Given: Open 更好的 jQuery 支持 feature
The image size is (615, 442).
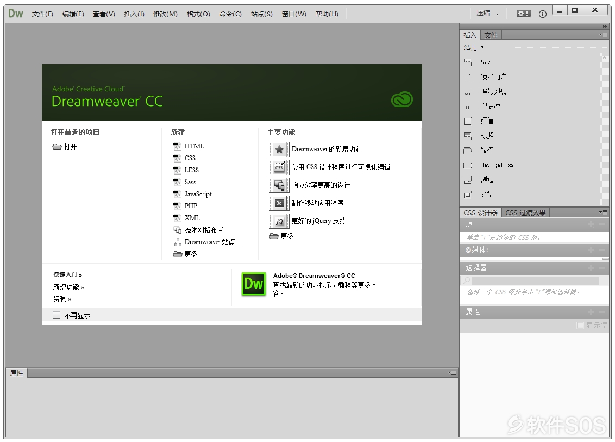Looking at the screenshot, I should (x=307, y=221).
